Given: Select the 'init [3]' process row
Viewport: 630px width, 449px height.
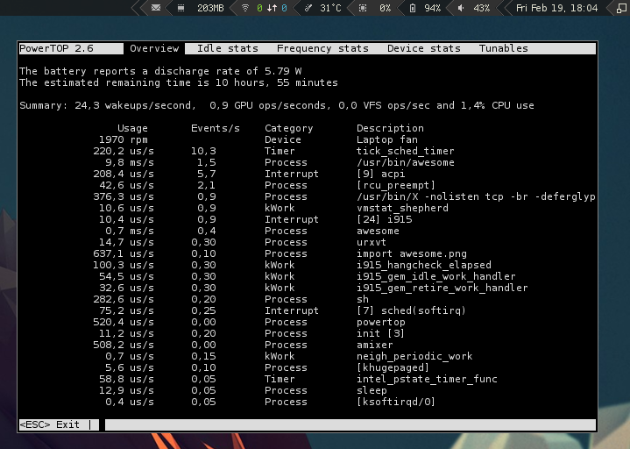Looking at the screenshot, I should (308, 333).
